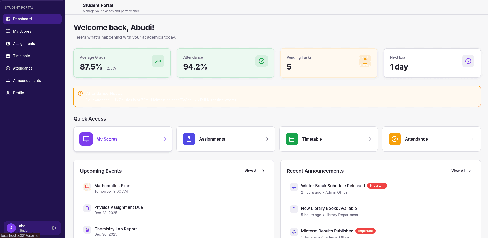Screen dimensions: 488x238
Task: Click the Important badge on Winter Break announcement
Action: pyautogui.click(x=377, y=186)
